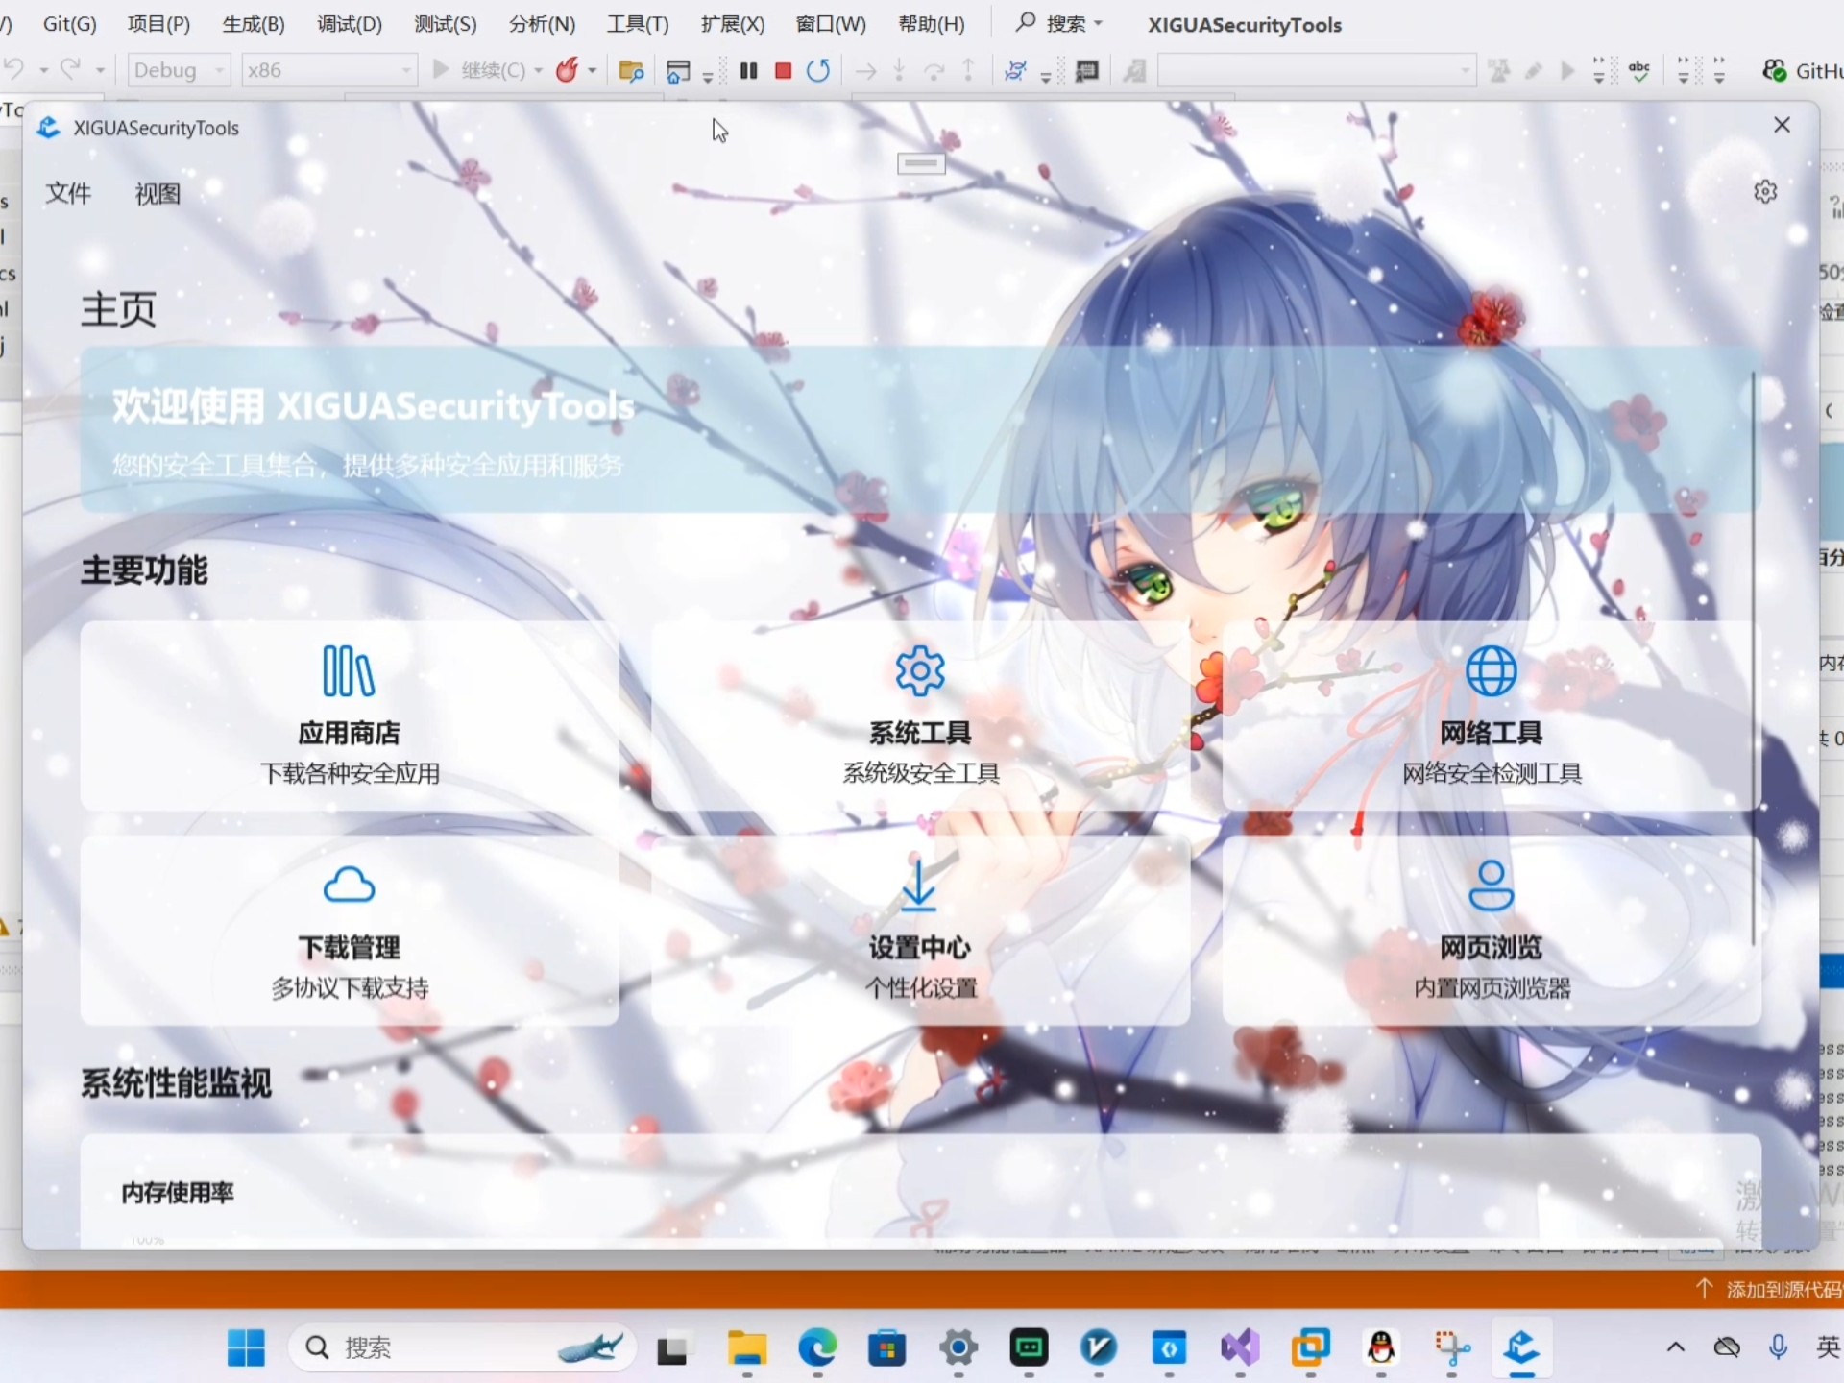Viewport: 1844px width, 1383px height.
Task: Expand the Hot Reload options arrow
Action: pos(593,71)
